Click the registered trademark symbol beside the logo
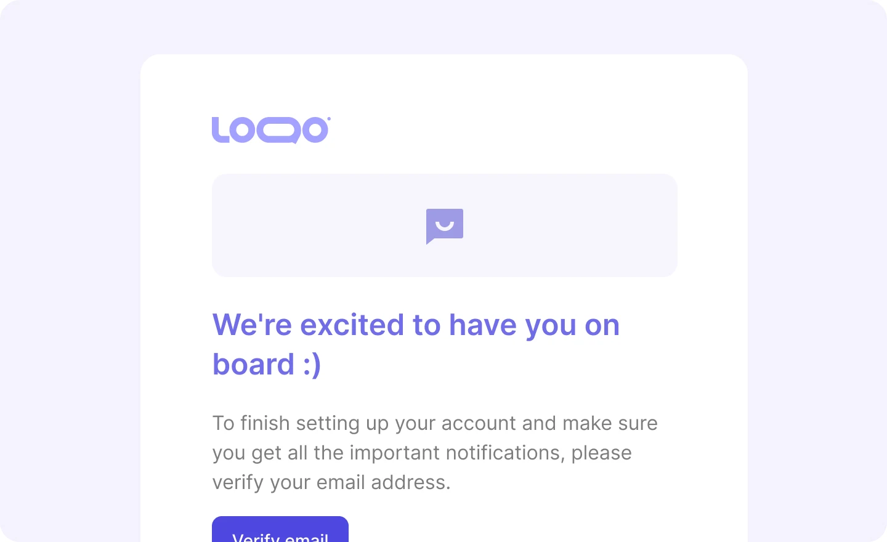This screenshot has height=542, width=887. (329, 119)
